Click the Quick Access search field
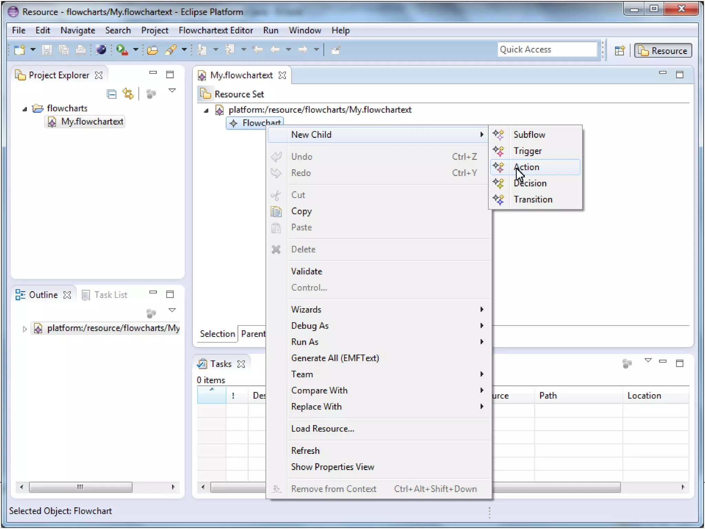The width and height of the screenshot is (705, 529). pos(547,50)
